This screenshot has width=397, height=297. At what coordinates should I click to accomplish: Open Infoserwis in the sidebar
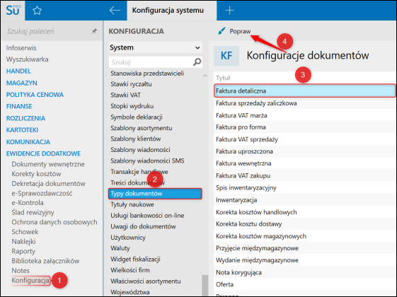(x=21, y=48)
